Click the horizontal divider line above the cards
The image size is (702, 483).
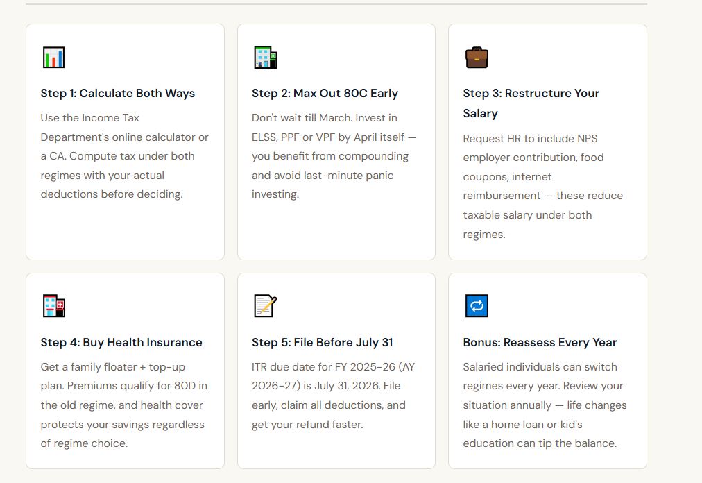(336, 4)
